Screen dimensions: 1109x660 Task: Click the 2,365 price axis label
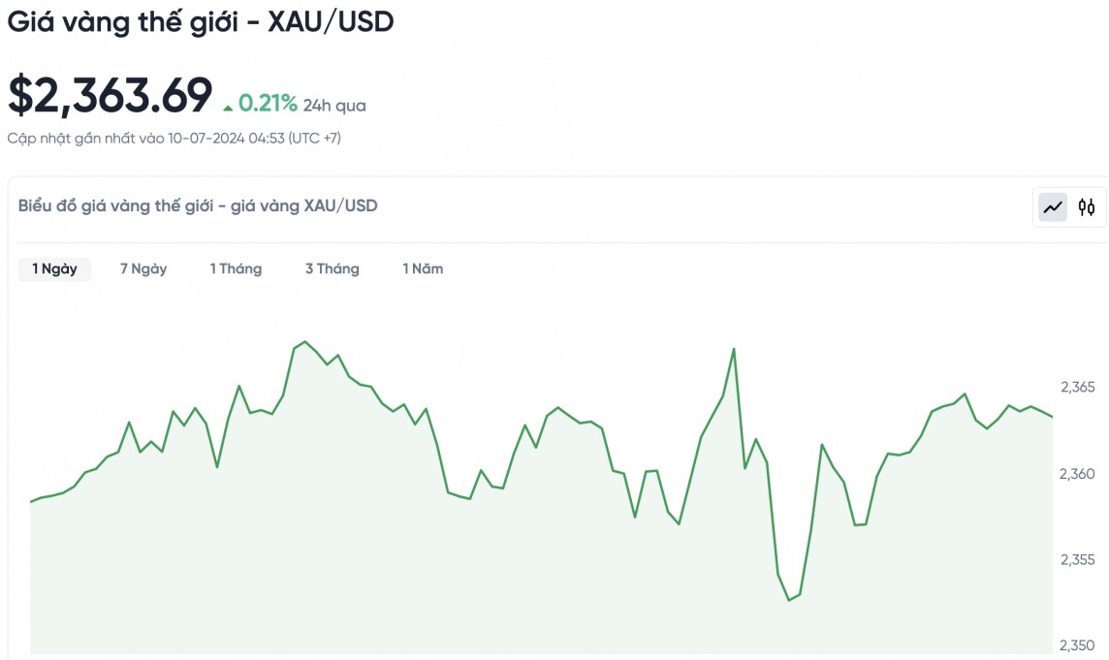click(1077, 388)
